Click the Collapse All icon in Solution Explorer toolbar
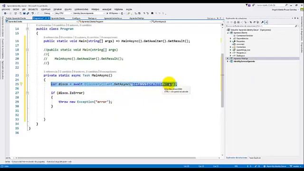 tap(254, 22)
